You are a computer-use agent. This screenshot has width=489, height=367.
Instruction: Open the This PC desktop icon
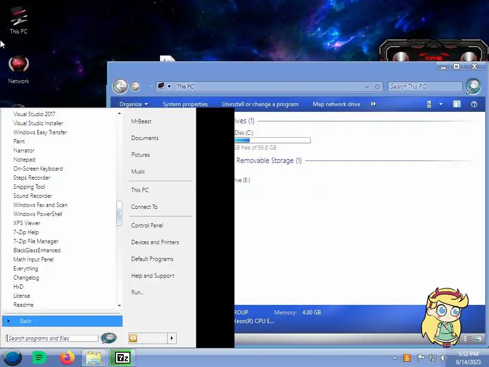point(19,20)
